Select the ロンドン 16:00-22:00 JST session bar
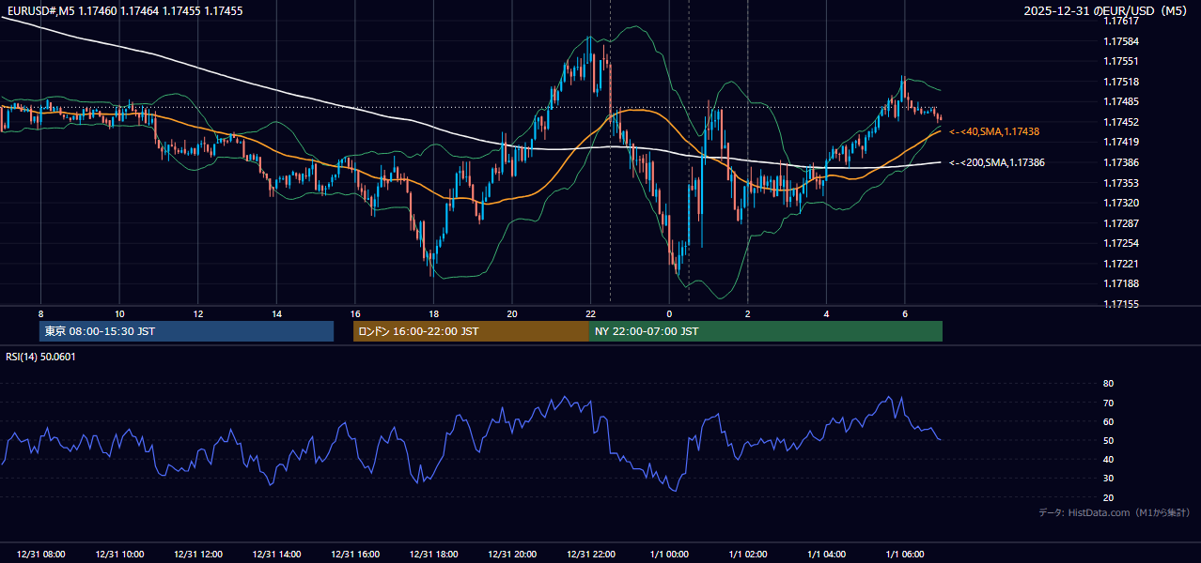 [471, 331]
